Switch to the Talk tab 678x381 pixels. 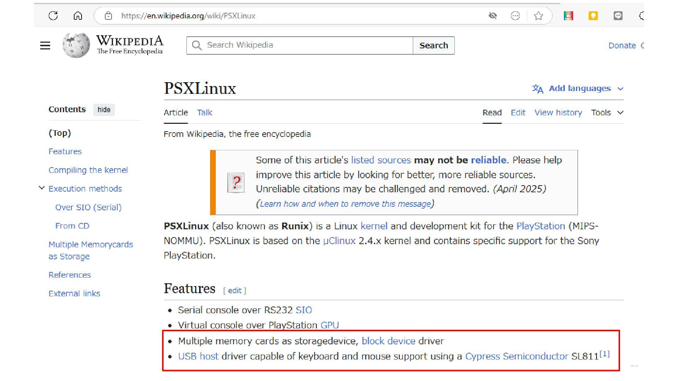[204, 113]
